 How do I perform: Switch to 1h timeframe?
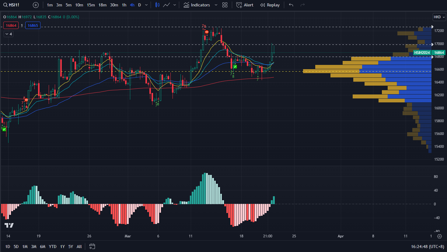click(x=124, y=5)
